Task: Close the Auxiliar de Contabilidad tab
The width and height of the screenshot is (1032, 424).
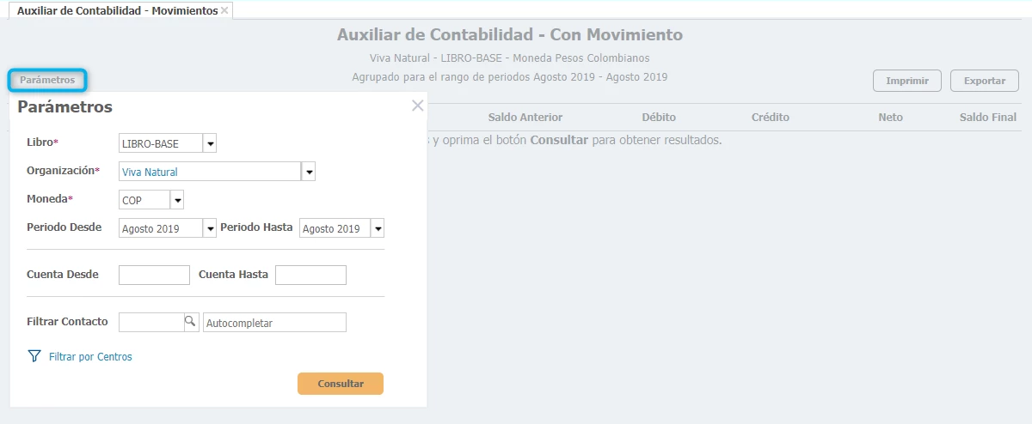Action: (x=224, y=10)
